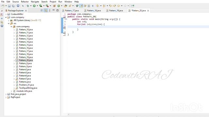Viewport: 209px width, 117px height.
Task: Click the Previous Annotation icon
Action: (104, 6)
